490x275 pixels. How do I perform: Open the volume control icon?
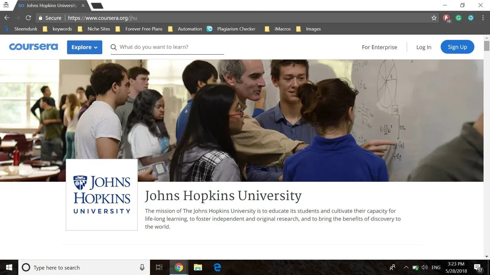click(425, 267)
